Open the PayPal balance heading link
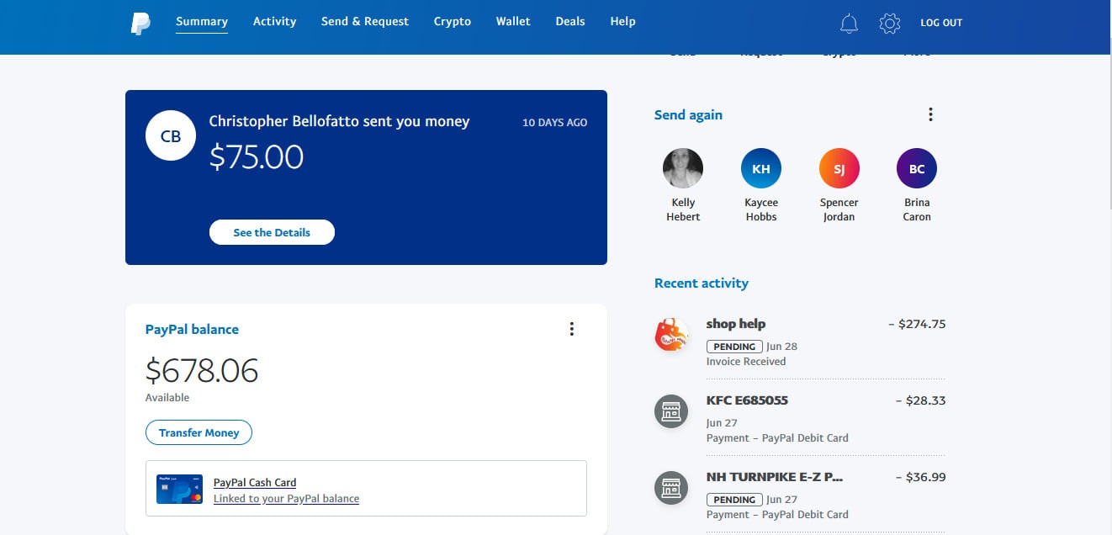The height and width of the screenshot is (535, 1112). [x=192, y=330]
